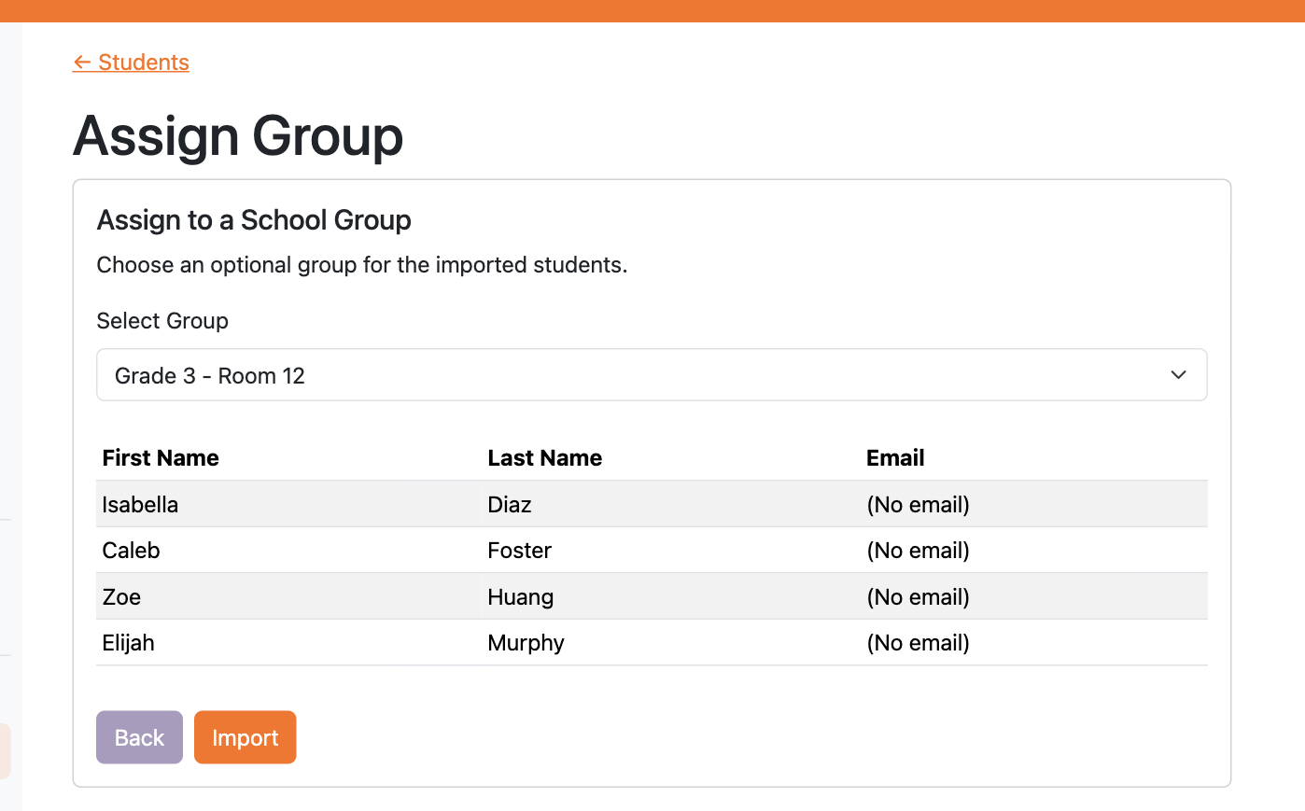This screenshot has height=811, width=1305.
Task: Click the last name Murphy
Action: click(526, 643)
